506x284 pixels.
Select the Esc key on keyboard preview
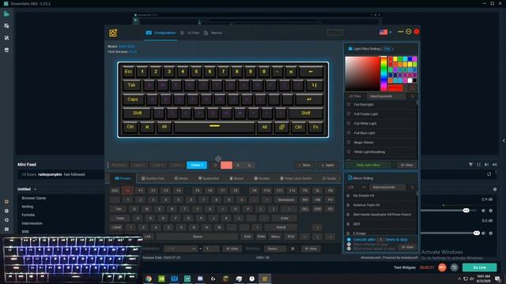(128, 72)
